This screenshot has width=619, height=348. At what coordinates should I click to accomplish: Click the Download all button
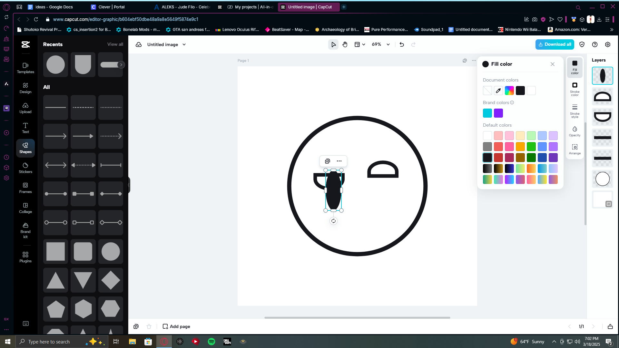point(555,44)
